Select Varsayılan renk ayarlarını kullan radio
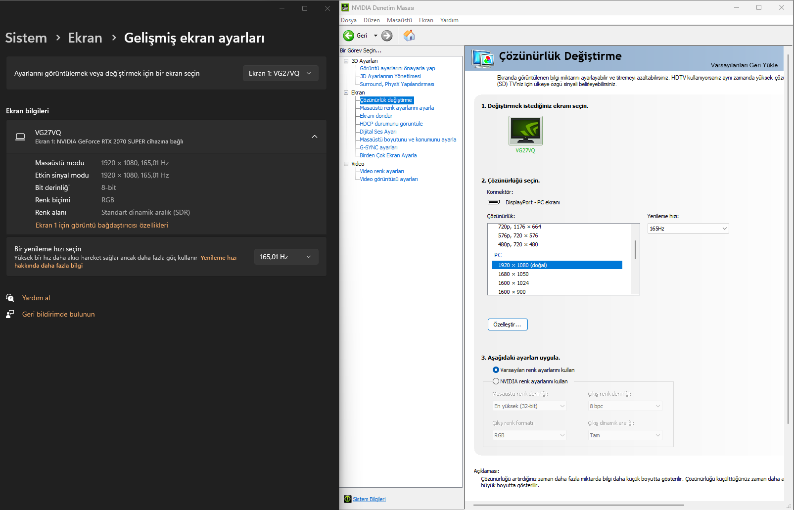The height and width of the screenshot is (510, 794). pyautogui.click(x=496, y=370)
